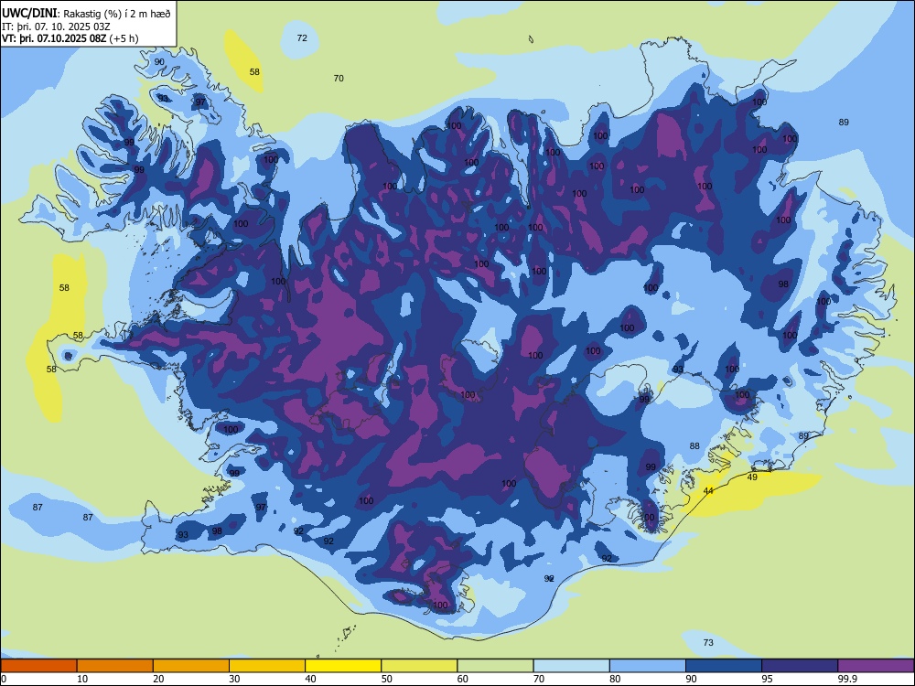Choose the purple above-99.9 legend swatch
This screenshot has width=915, height=686.
(x=876, y=666)
